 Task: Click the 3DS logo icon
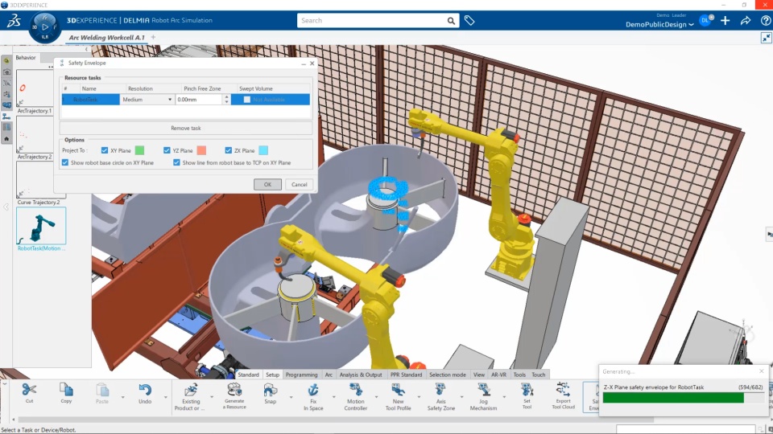[x=14, y=21]
